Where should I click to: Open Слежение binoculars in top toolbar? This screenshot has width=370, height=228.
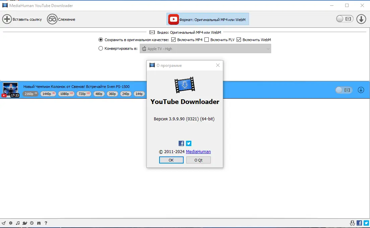52,19
